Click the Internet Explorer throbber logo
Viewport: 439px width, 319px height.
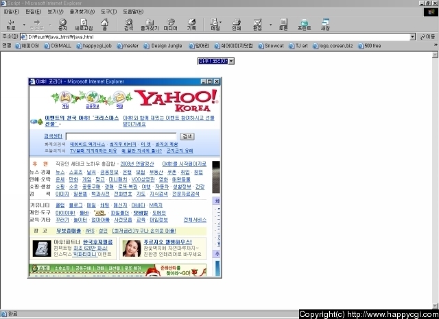tap(431, 12)
